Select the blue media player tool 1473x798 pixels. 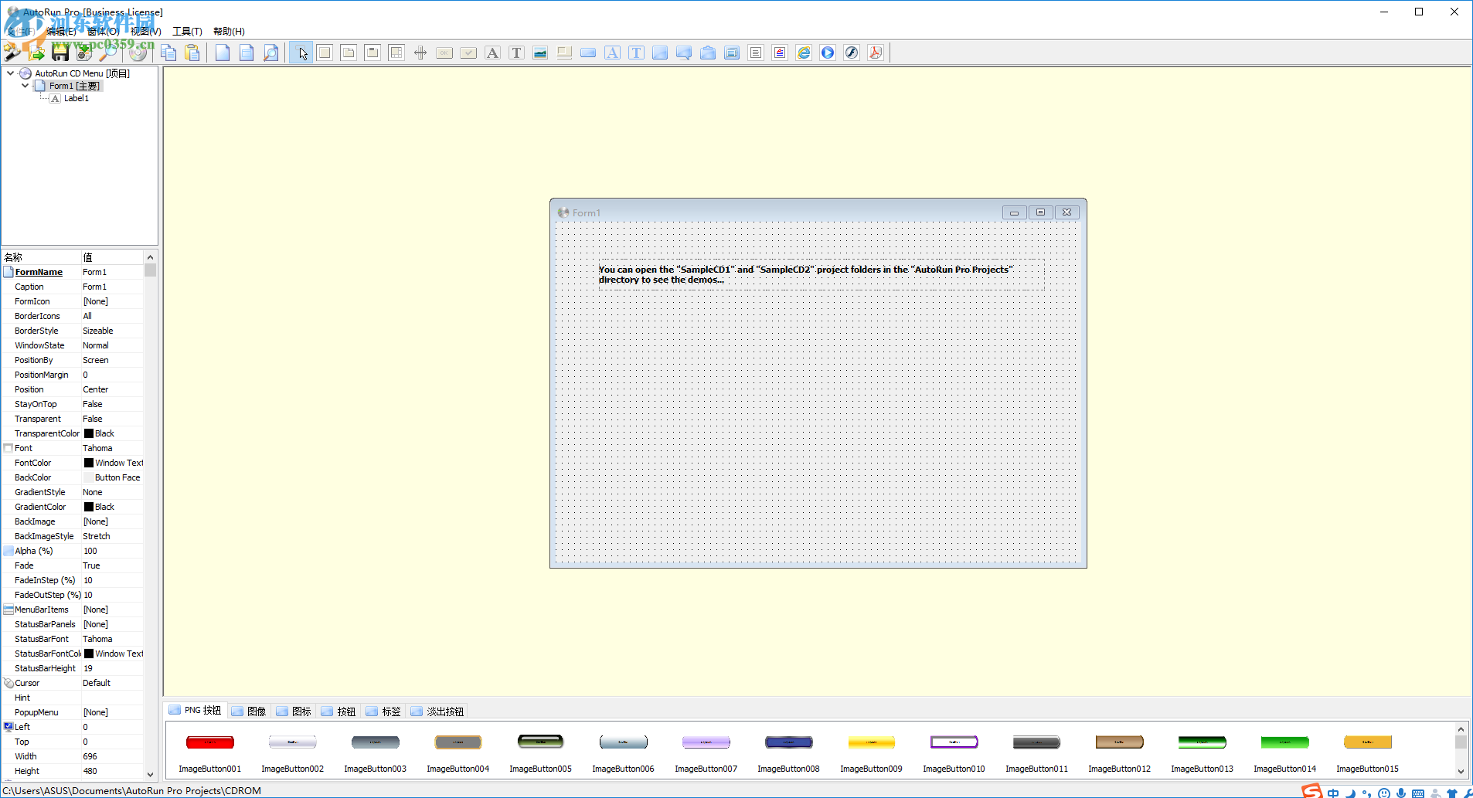coord(828,53)
